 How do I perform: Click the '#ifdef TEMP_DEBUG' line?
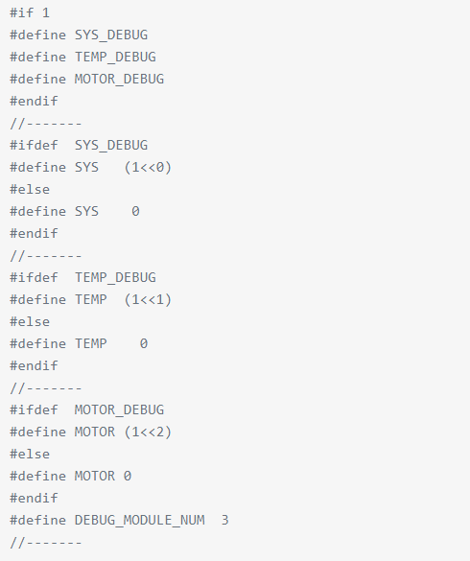83,278
